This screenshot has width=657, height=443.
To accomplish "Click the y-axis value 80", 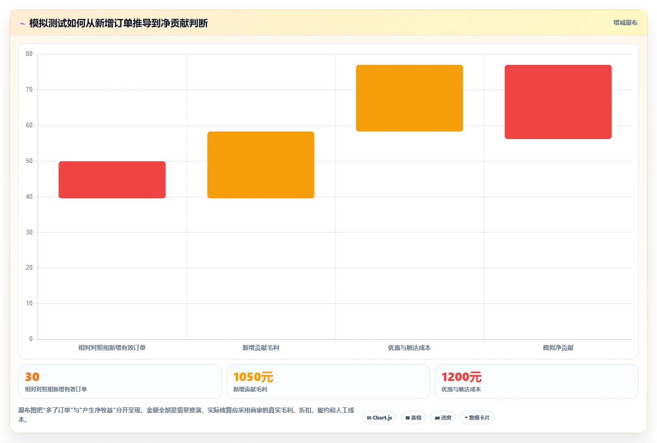I will coord(29,54).
